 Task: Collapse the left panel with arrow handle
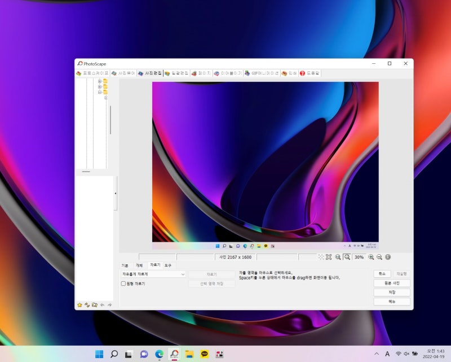[116, 193]
